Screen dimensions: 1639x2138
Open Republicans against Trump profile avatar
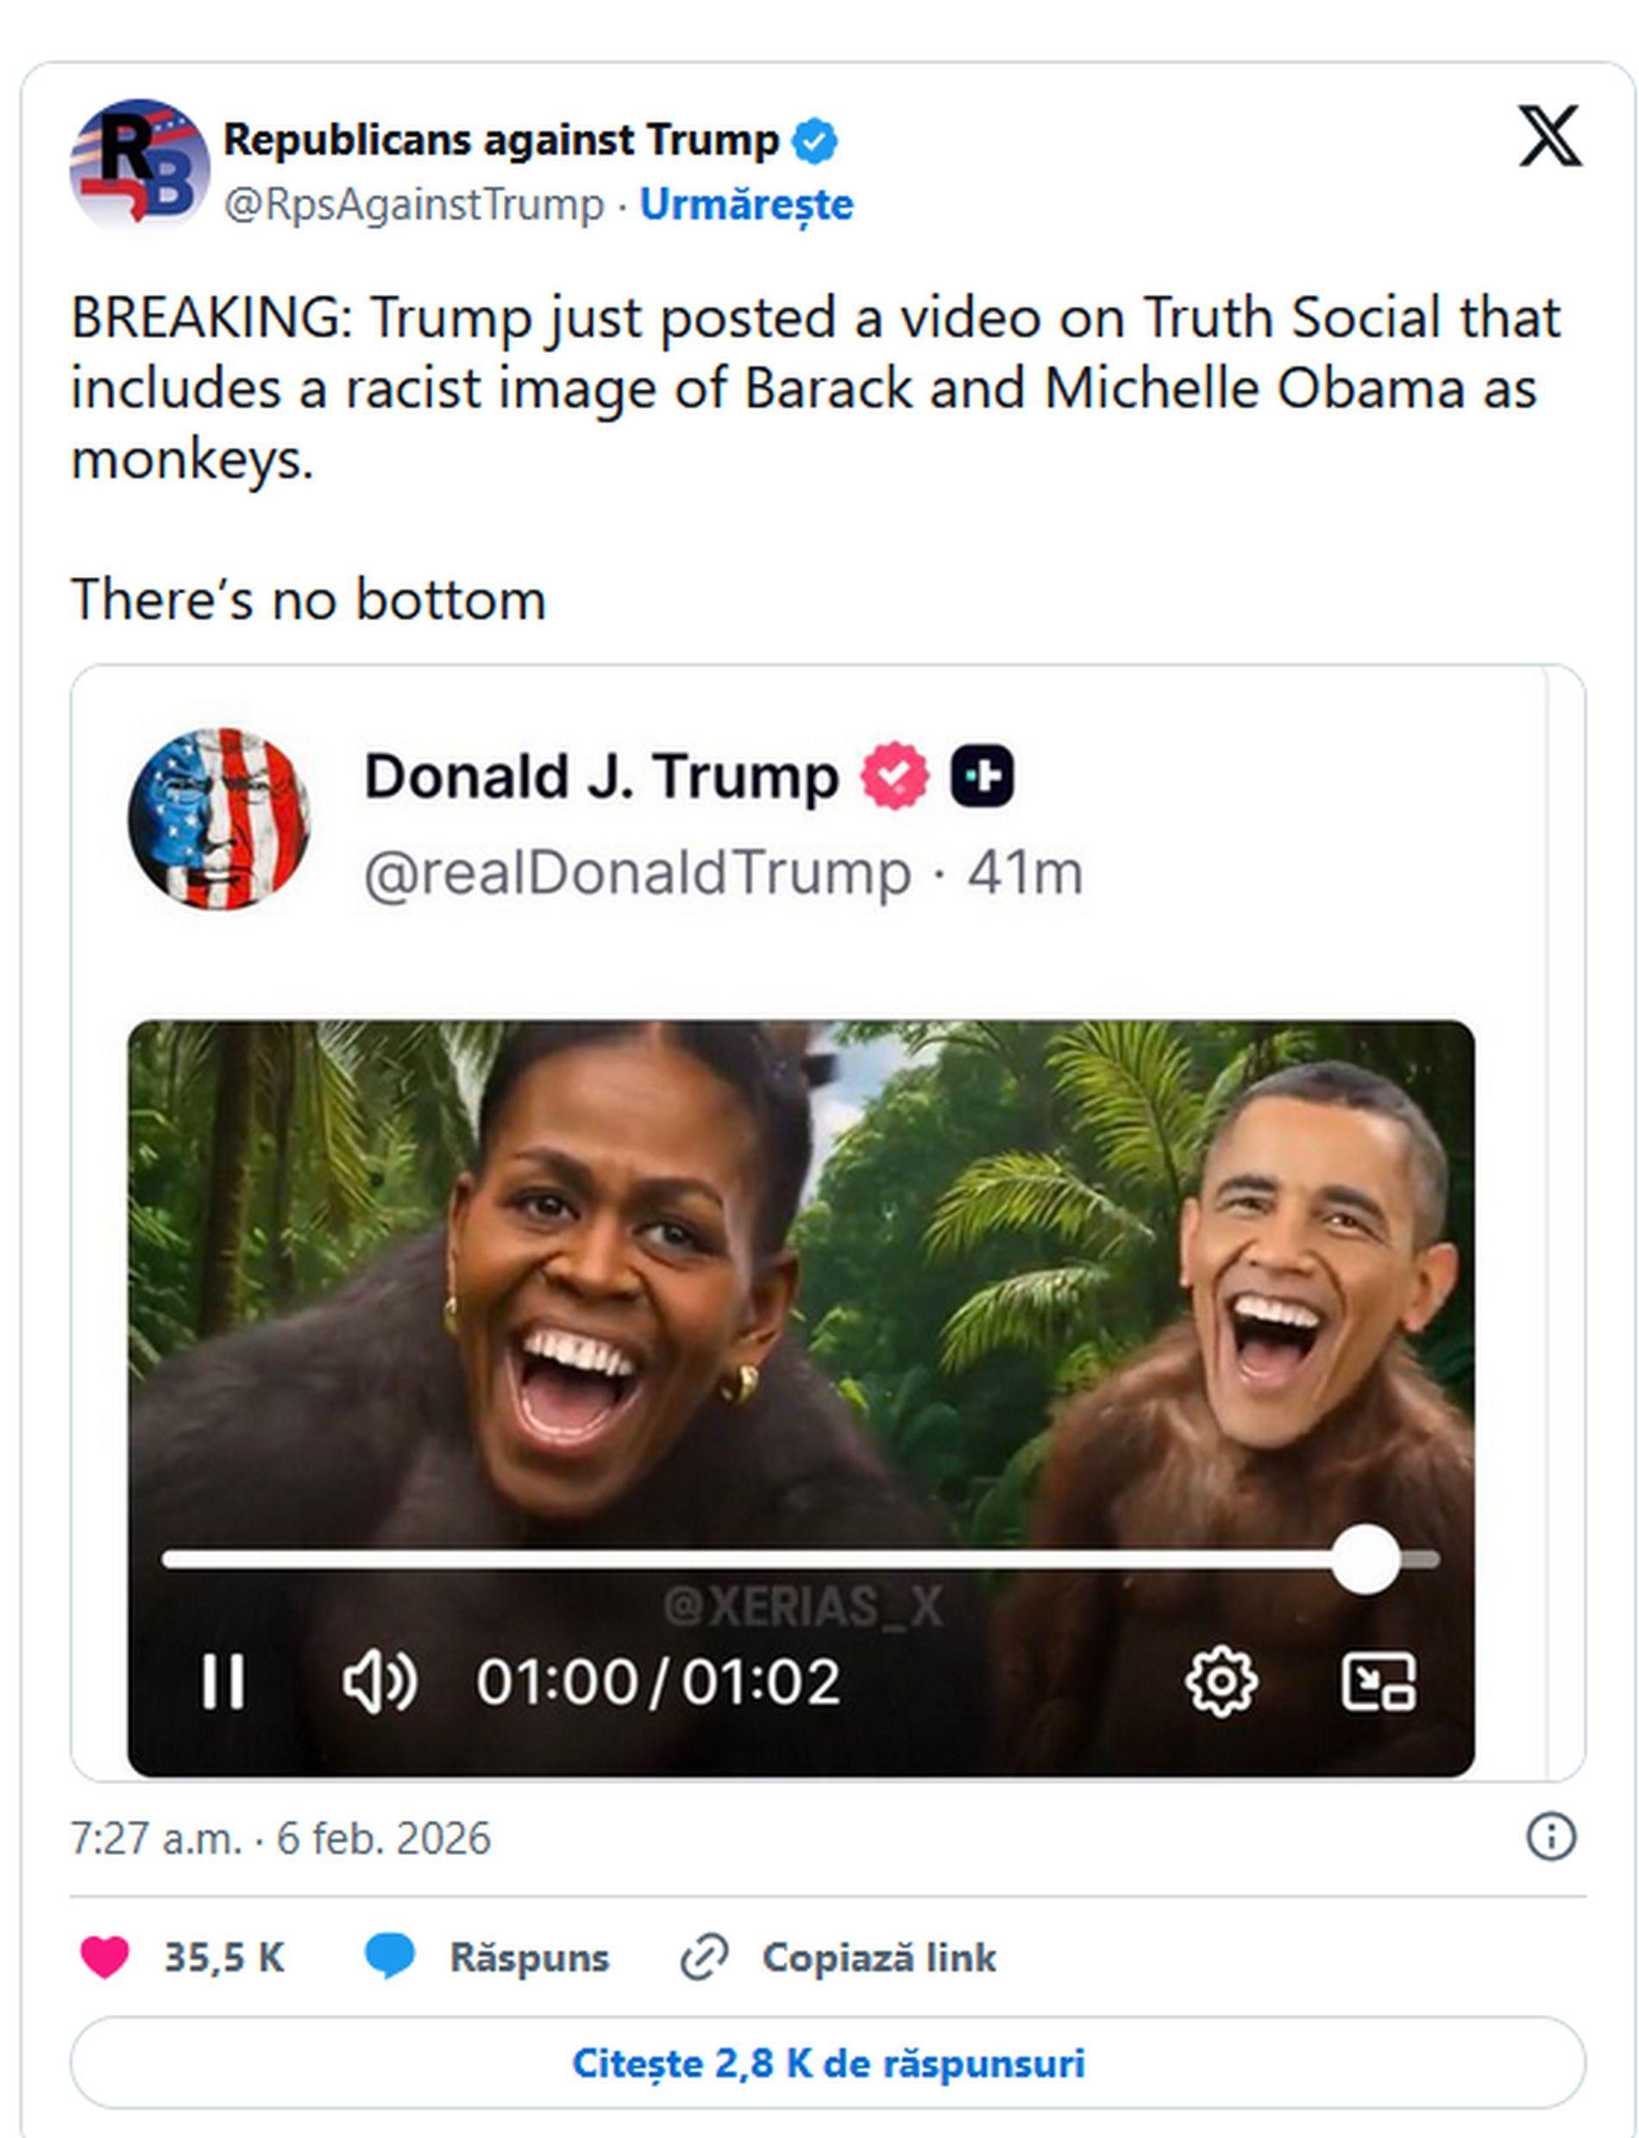(143, 162)
